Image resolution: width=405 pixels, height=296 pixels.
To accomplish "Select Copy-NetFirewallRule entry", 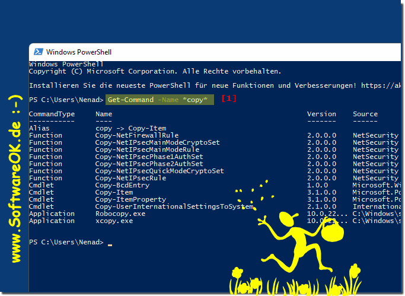I will click(137, 135).
